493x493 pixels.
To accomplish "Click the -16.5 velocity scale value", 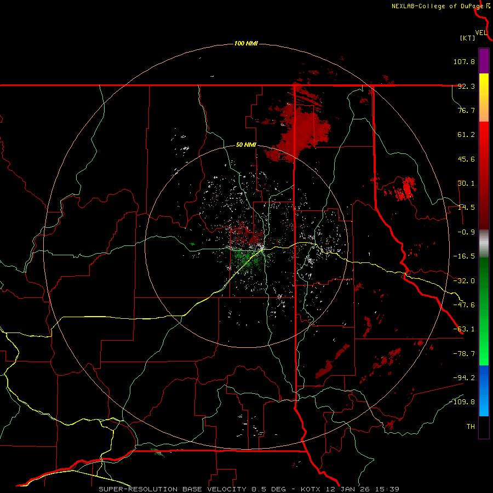I will 464,256.
